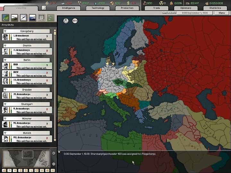Collapse the Stuttgart province group
This screenshot has height=173, width=231.
[x=5, y=104]
